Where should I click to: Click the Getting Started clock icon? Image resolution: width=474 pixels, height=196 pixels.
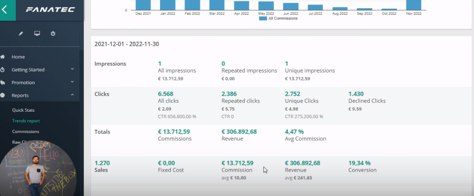tap(3, 70)
